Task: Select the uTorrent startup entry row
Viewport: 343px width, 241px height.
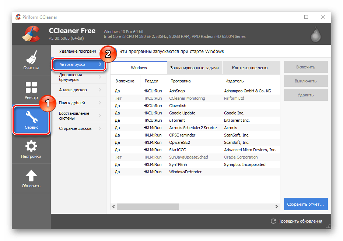Action: [177, 120]
